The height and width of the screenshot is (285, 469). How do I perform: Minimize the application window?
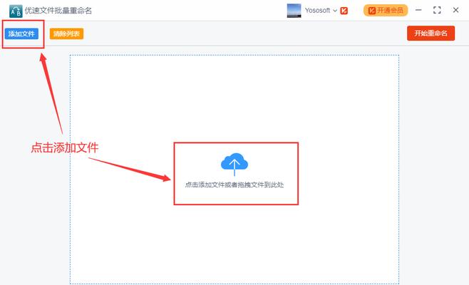(418, 10)
